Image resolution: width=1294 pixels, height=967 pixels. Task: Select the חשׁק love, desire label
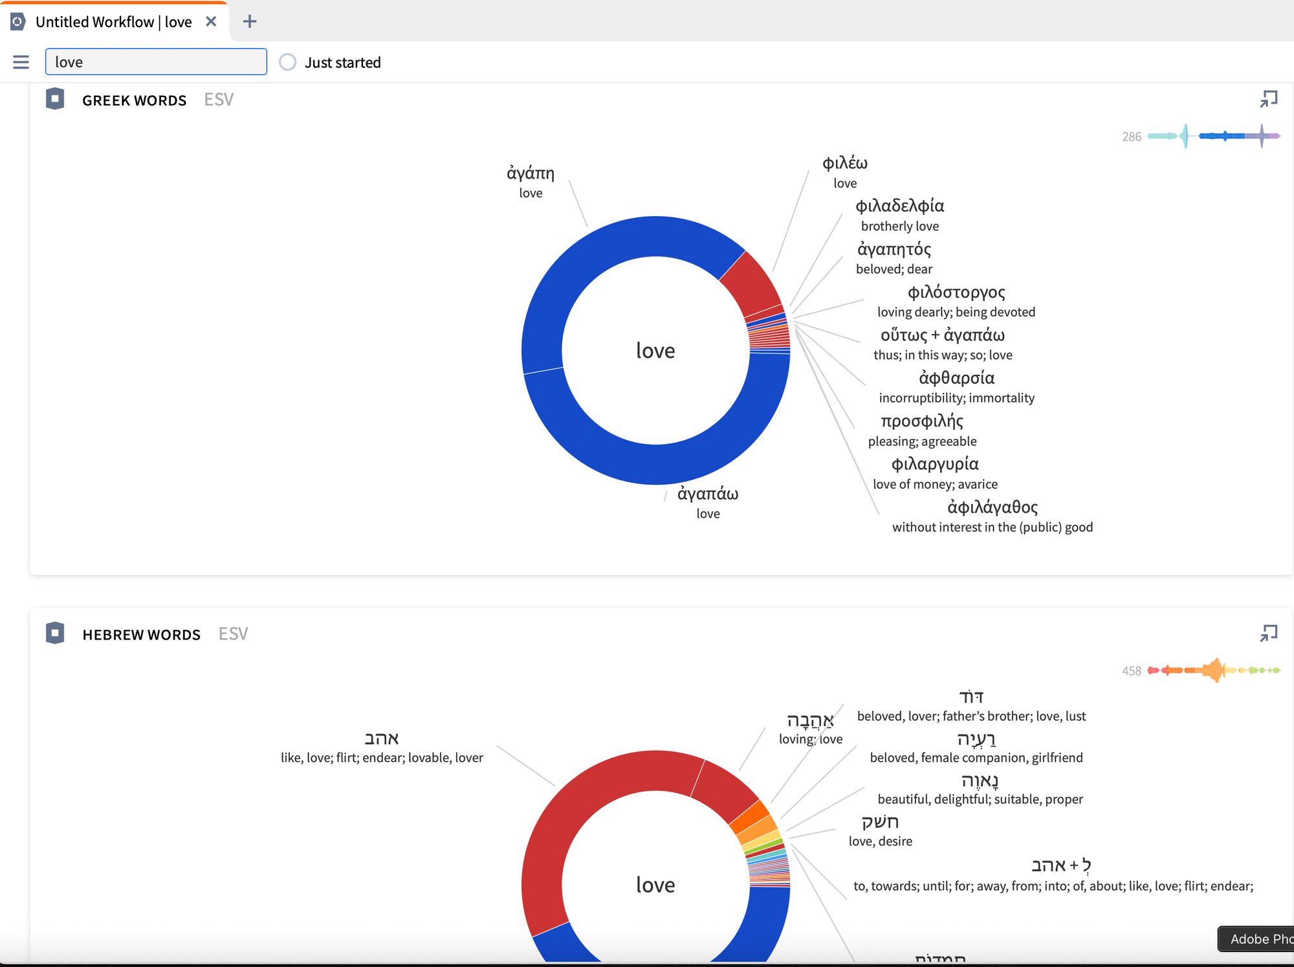tap(881, 830)
